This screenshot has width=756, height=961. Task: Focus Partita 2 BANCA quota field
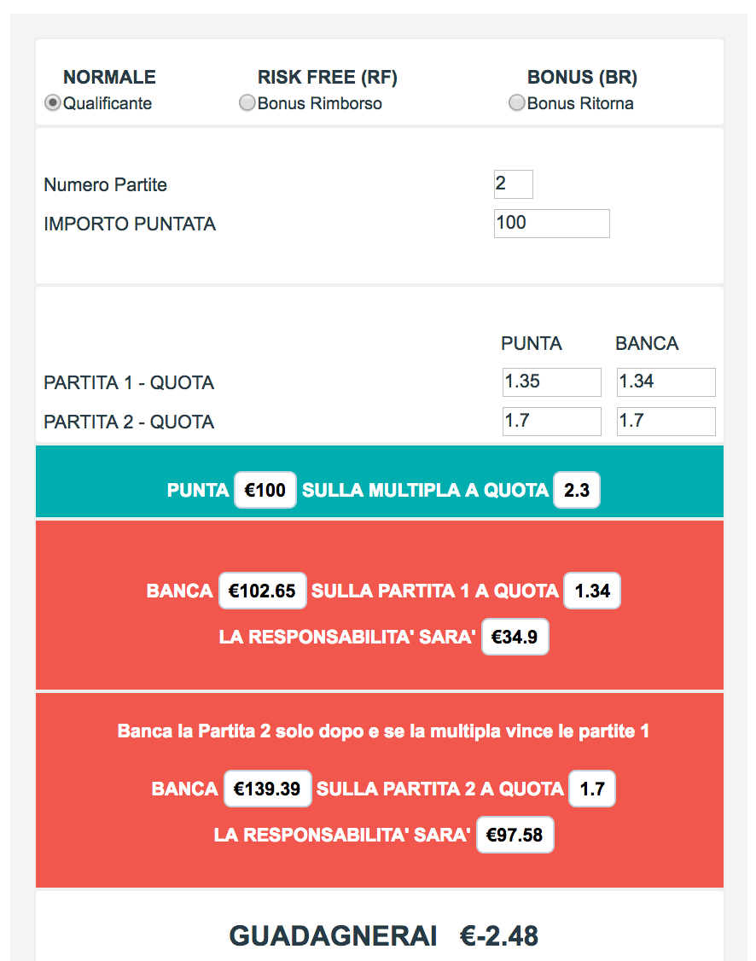(x=666, y=422)
